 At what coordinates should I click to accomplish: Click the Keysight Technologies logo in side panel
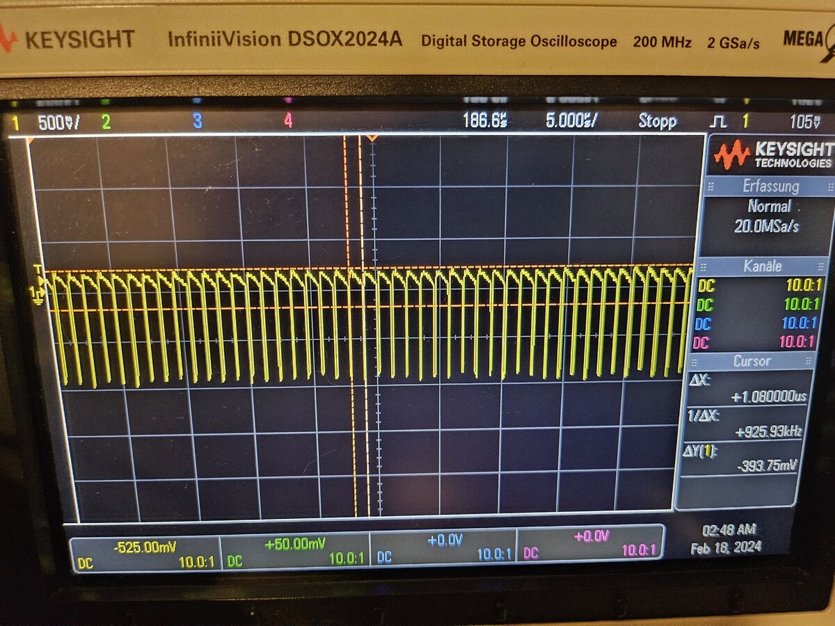tap(772, 154)
